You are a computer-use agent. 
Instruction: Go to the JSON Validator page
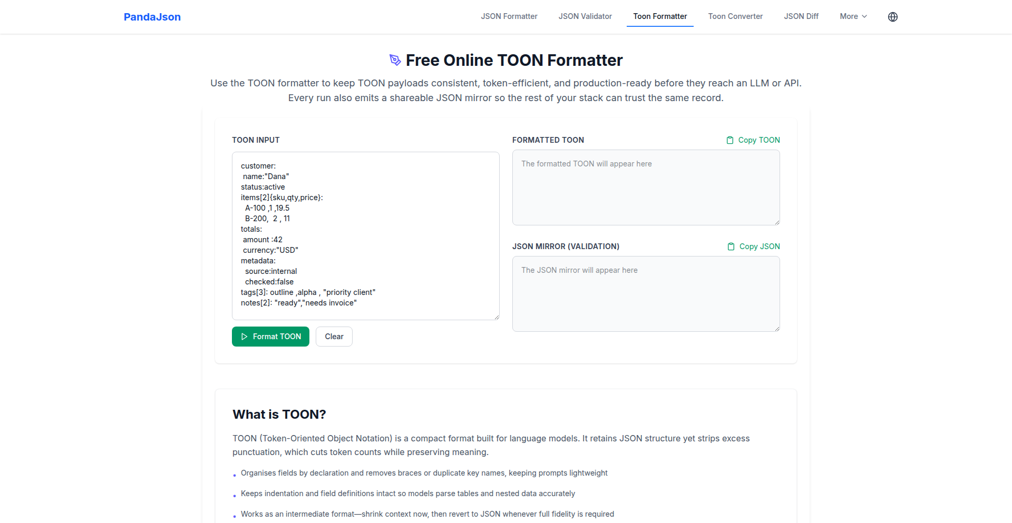pos(585,16)
